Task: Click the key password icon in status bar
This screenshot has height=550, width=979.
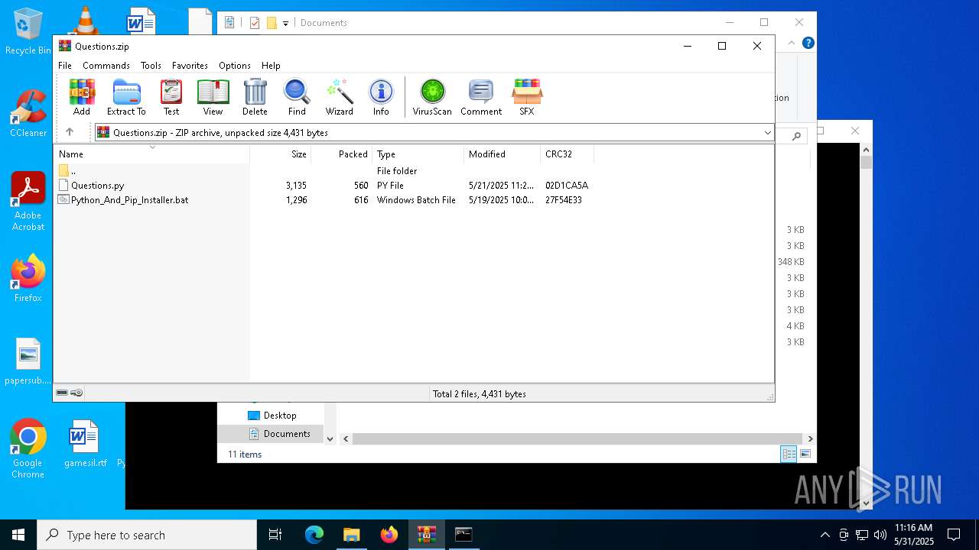Action: (x=76, y=393)
